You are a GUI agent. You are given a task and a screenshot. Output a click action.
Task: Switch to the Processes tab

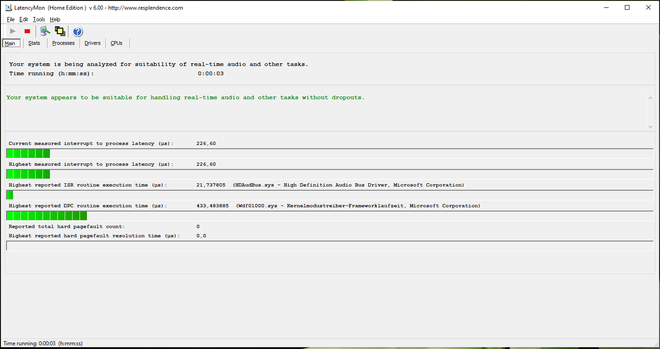click(63, 43)
